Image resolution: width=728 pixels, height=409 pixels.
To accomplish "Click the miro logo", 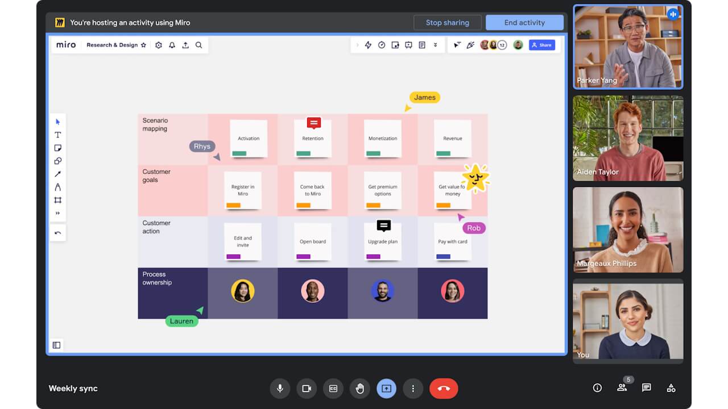I will (65, 44).
